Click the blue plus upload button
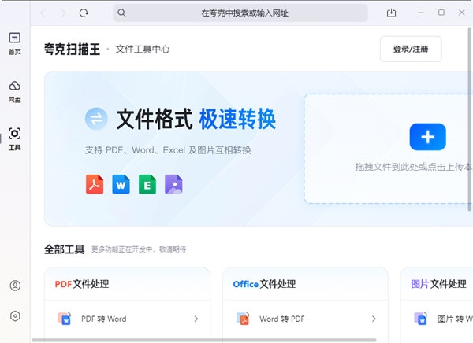Viewport: 473px width, 343px height. click(428, 137)
